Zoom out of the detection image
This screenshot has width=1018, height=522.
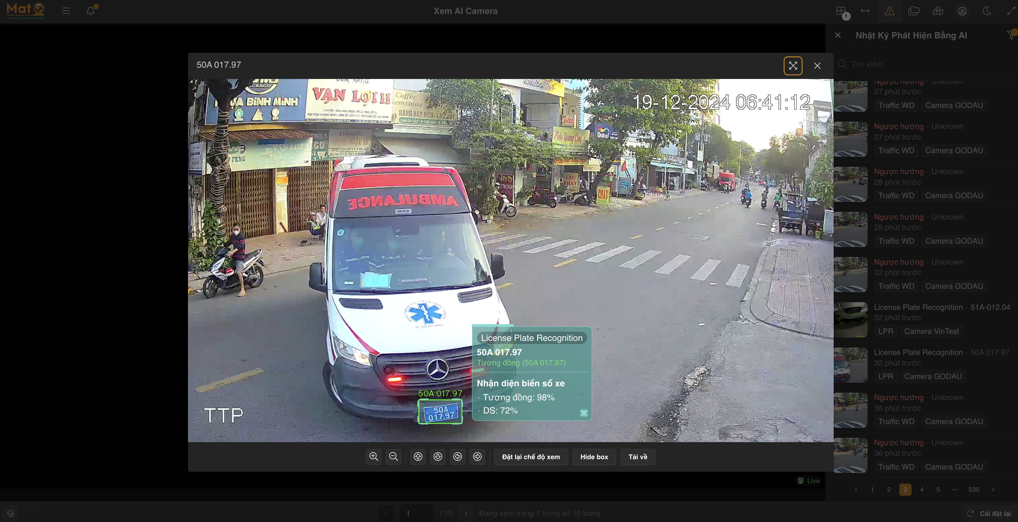394,457
